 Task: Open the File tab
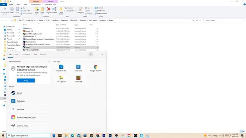coord(3,4)
